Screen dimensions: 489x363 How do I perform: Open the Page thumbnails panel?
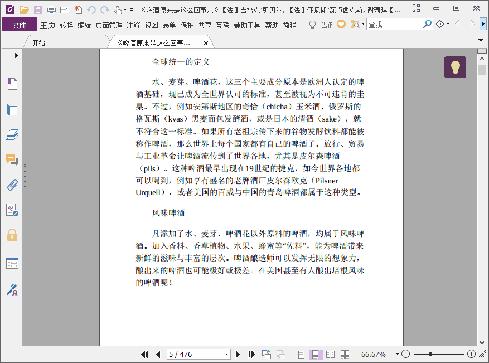12,109
